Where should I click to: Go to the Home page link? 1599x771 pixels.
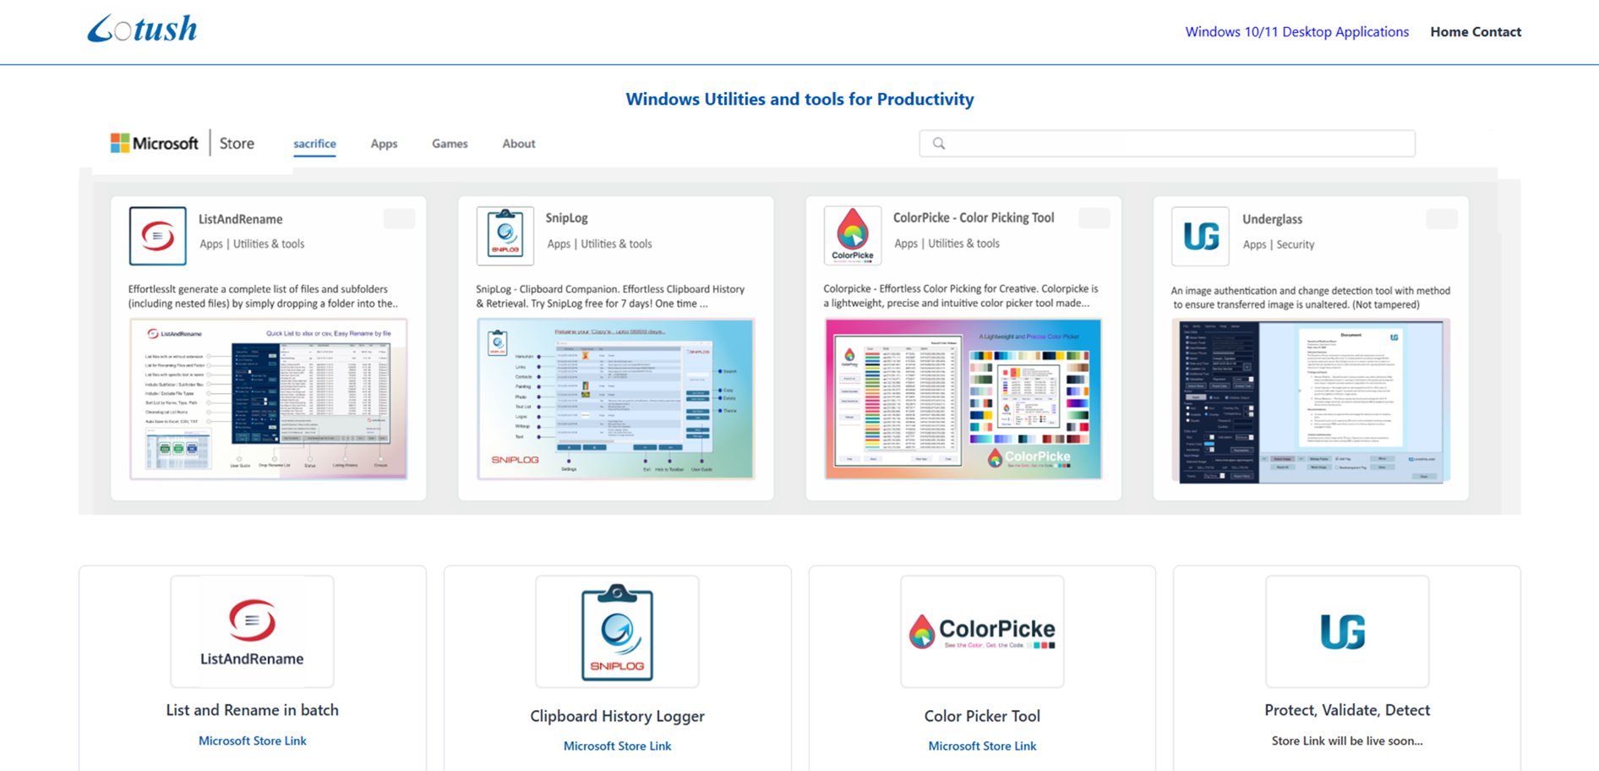1449,32
